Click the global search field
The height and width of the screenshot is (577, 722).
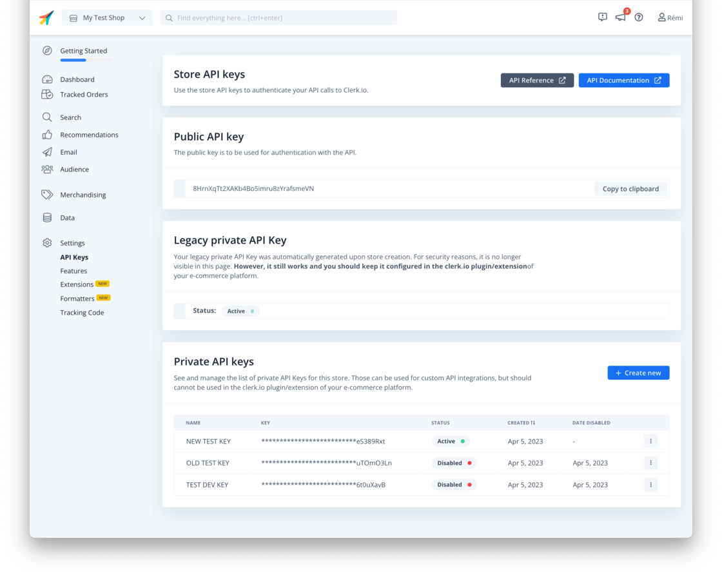click(278, 17)
